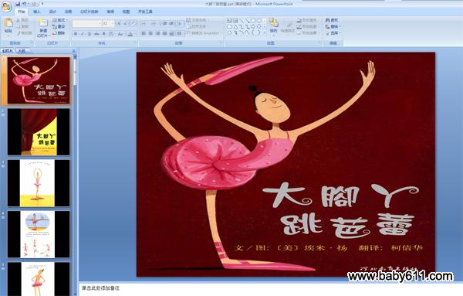463x296 pixels.
Task: Click the Save icon in quick access toolbar
Action: point(18,4)
